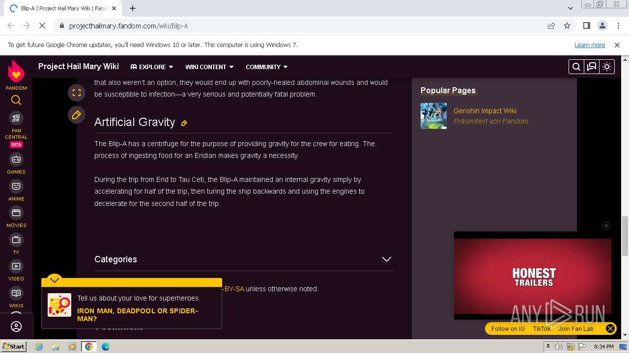
Task: Open the Explore dropdown menu
Action: [x=152, y=67]
